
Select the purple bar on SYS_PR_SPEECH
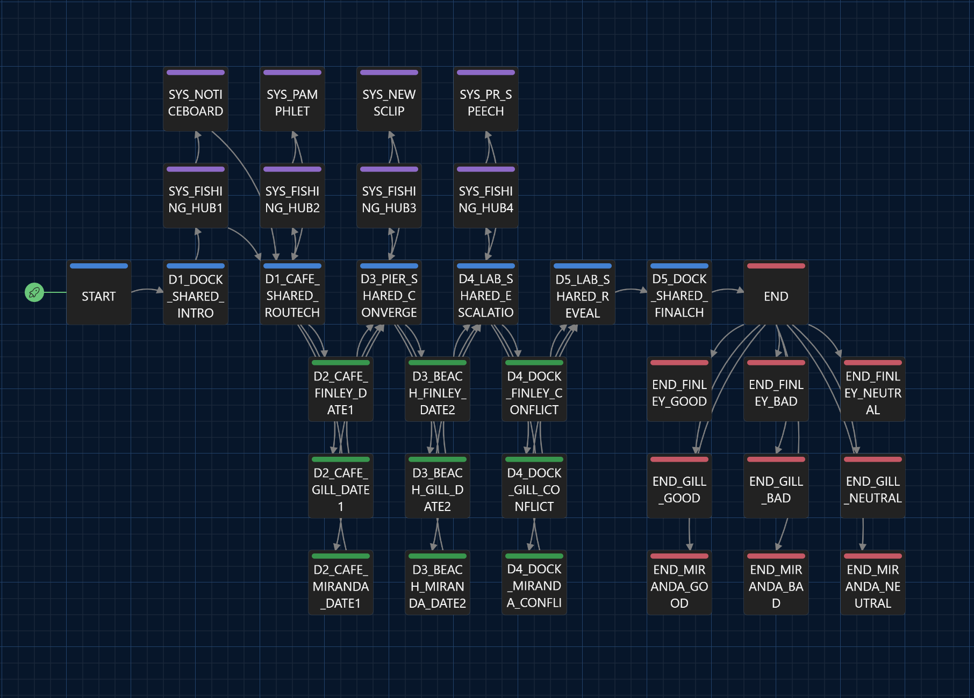(x=486, y=72)
